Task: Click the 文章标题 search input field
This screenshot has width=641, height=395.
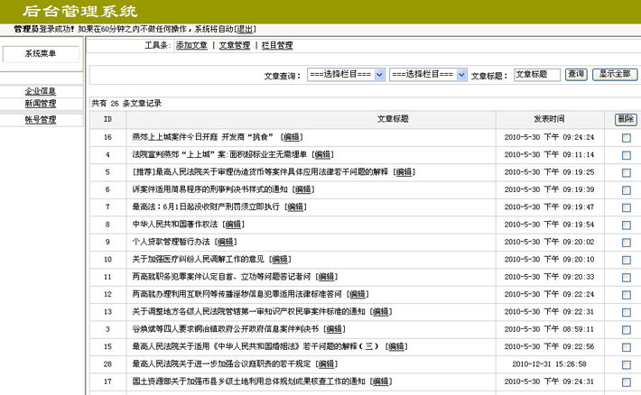Action: (537, 75)
